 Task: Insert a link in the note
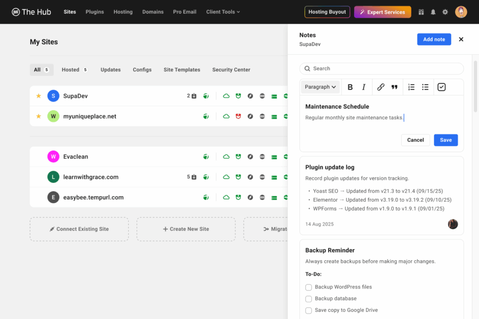click(x=380, y=87)
